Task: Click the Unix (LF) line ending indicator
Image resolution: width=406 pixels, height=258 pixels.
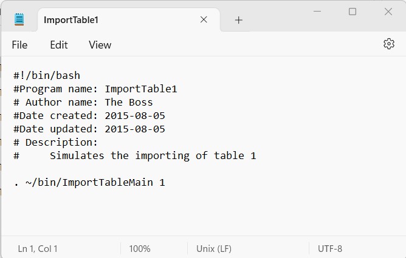Action: (x=214, y=249)
